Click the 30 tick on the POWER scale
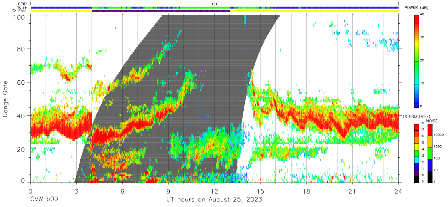Viewport: 448px width, 207px height. point(422,38)
